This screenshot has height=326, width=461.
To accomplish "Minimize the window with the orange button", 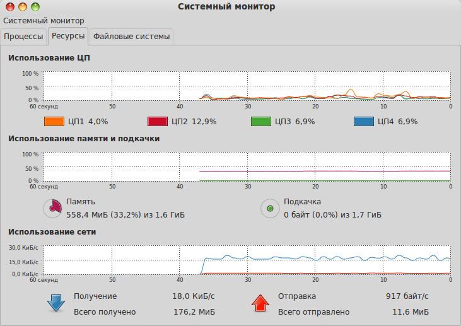I will click(x=22, y=7).
